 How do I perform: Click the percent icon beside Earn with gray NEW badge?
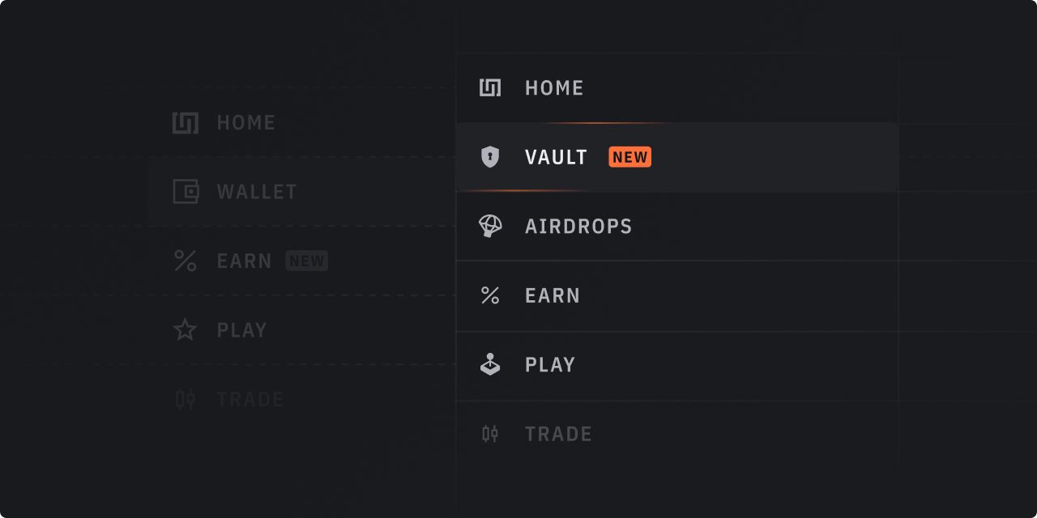point(186,261)
